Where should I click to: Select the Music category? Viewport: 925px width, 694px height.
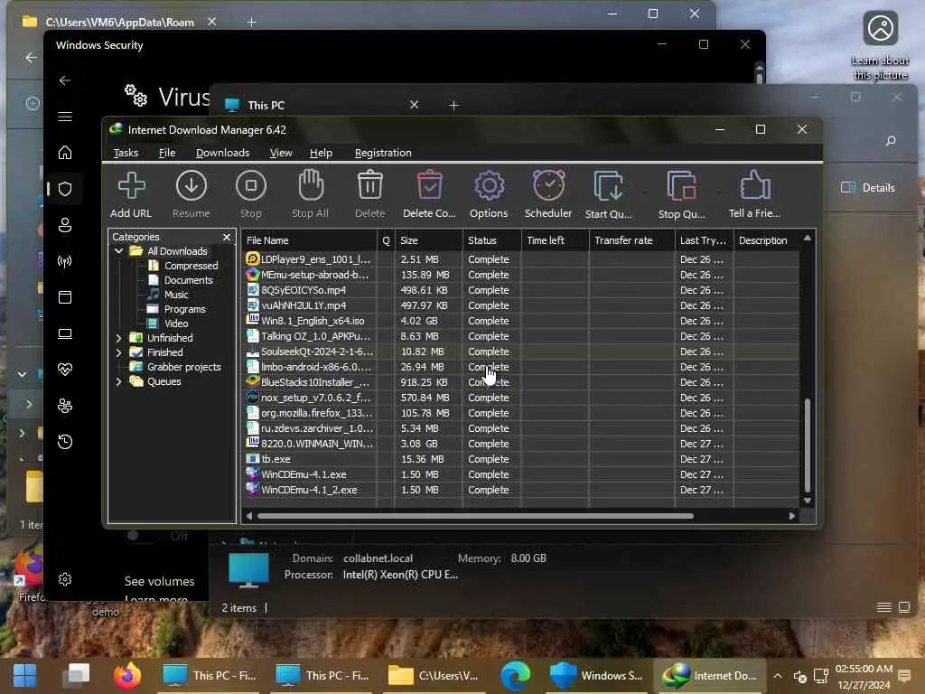pos(176,295)
